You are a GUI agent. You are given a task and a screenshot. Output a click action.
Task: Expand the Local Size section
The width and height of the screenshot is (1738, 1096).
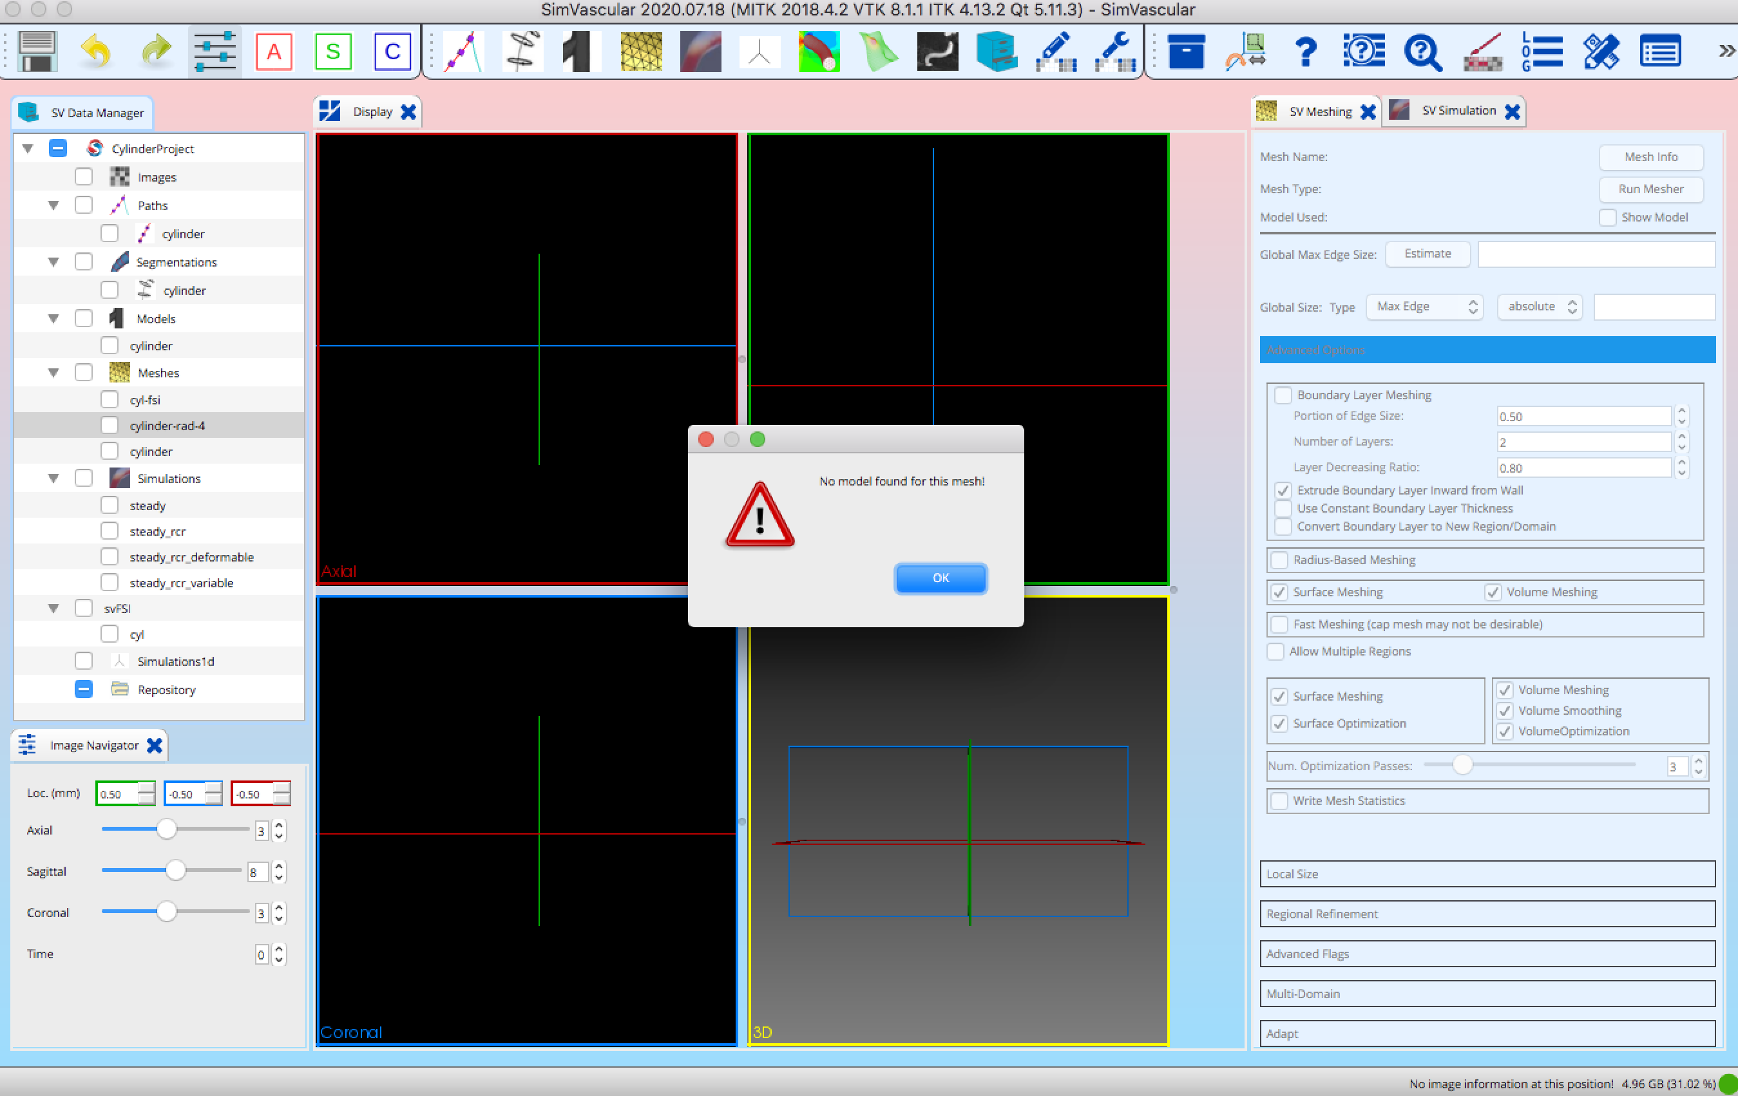click(1487, 874)
